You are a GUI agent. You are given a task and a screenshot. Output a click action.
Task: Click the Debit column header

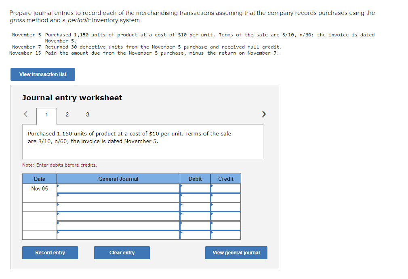(195, 178)
